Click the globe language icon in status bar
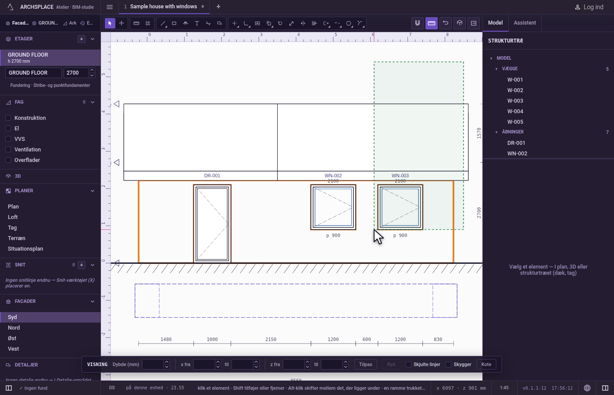614x395 pixels. tap(587, 388)
